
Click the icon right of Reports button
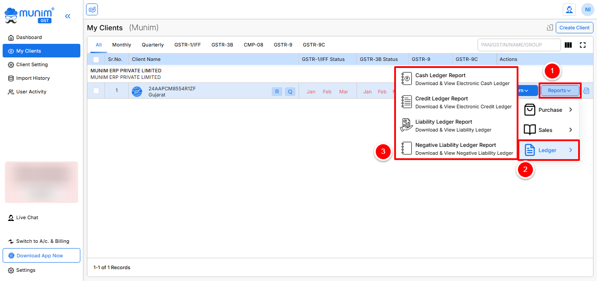point(586,91)
